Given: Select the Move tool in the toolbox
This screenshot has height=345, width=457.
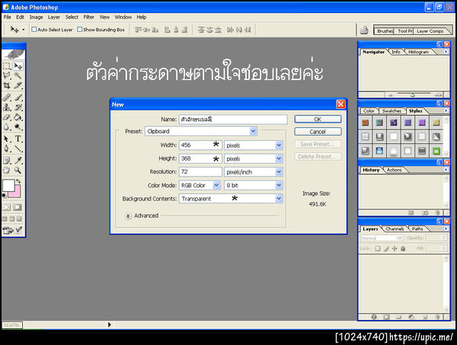Looking at the screenshot, I should pyautogui.click(x=18, y=65).
